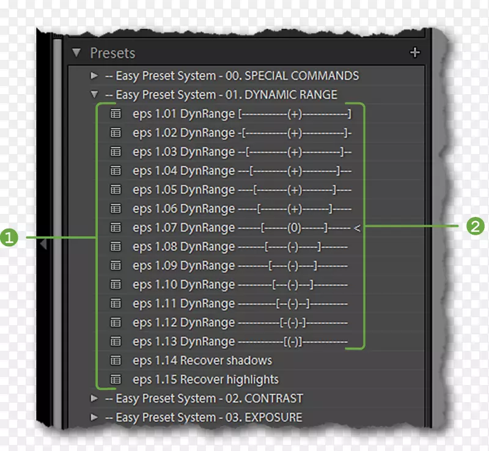Apply the eps 1.05 DynRange preset text
Image resolution: width=489 pixels, height=451 pixels.
[x=242, y=190]
